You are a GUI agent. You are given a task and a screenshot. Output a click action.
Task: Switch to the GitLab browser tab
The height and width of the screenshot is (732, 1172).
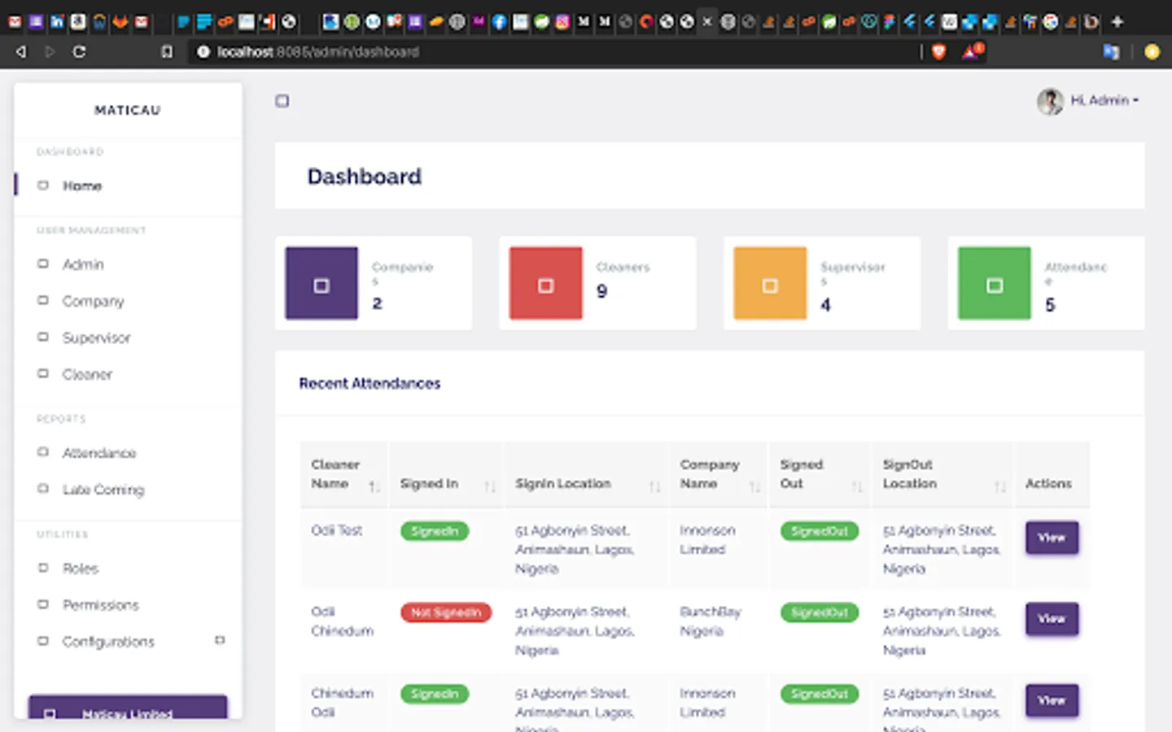click(x=120, y=22)
